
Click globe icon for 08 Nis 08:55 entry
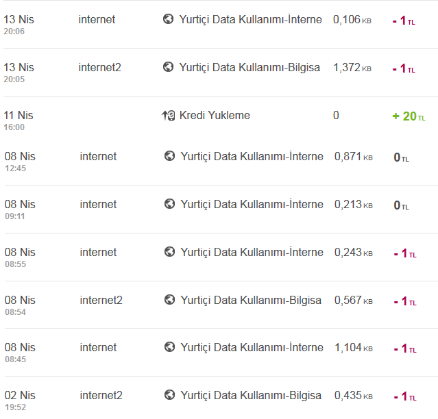(x=169, y=252)
